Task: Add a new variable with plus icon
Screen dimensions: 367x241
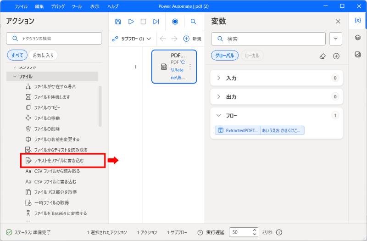Action: click(336, 56)
